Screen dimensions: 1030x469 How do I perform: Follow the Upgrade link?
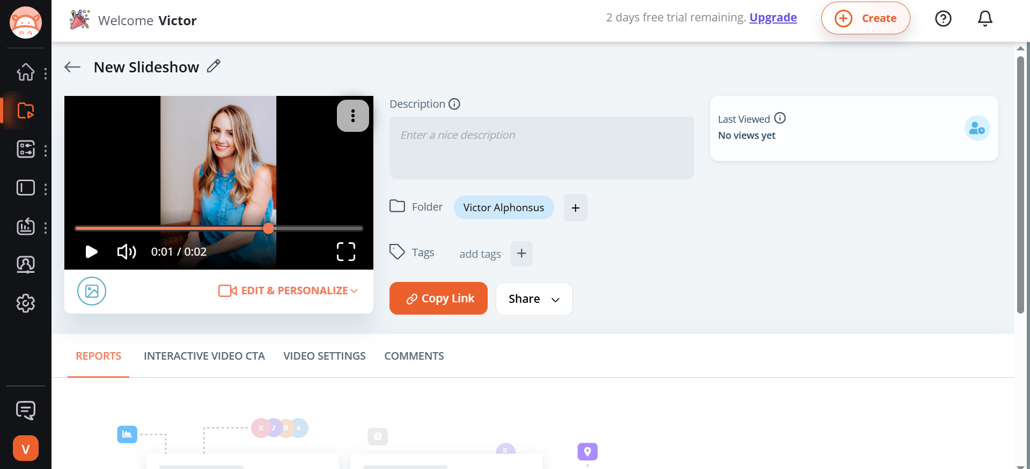click(x=773, y=18)
